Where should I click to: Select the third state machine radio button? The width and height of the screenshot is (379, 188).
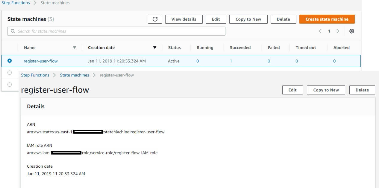[x=10, y=85]
